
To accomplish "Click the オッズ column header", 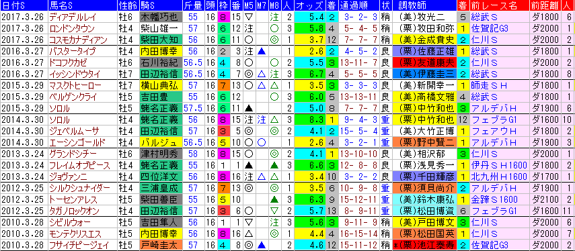I will pyautogui.click(x=310, y=6).
